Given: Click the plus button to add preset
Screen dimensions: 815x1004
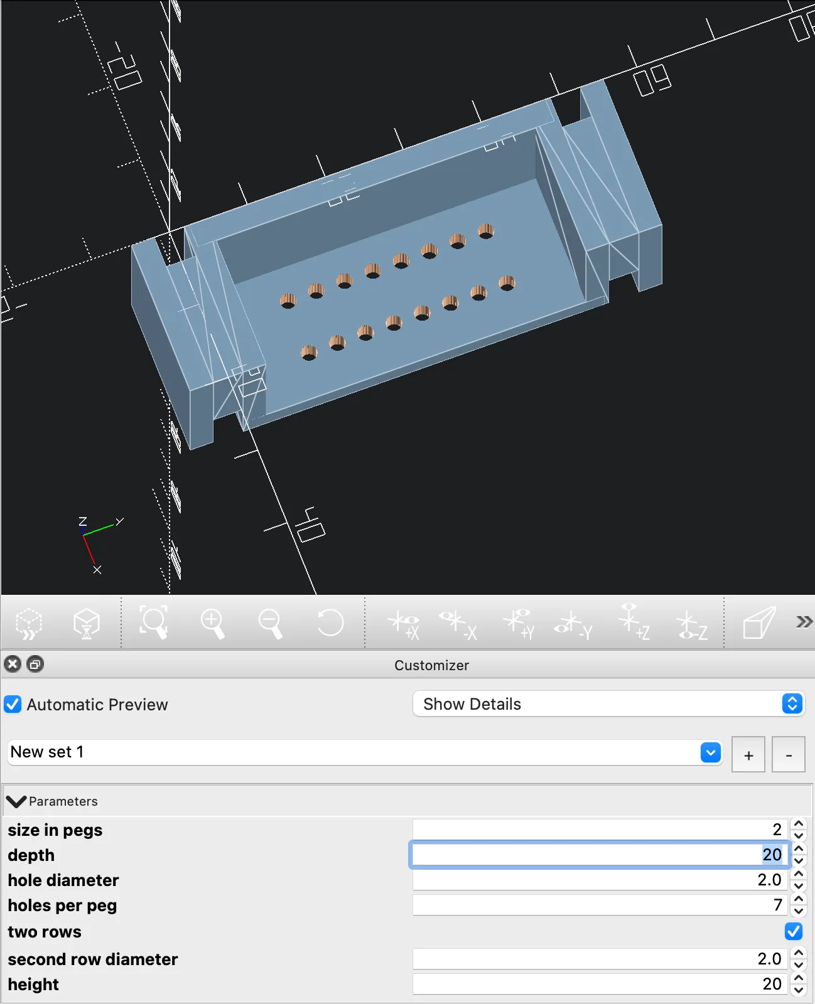Looking at the screenshot, I should [x=748, y=755].
